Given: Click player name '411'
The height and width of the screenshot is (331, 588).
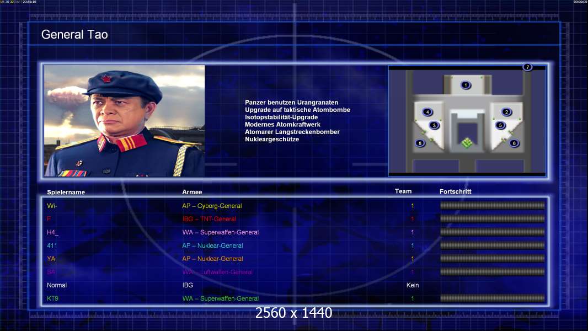Looking at the screenshot, I should click(52, 245).
